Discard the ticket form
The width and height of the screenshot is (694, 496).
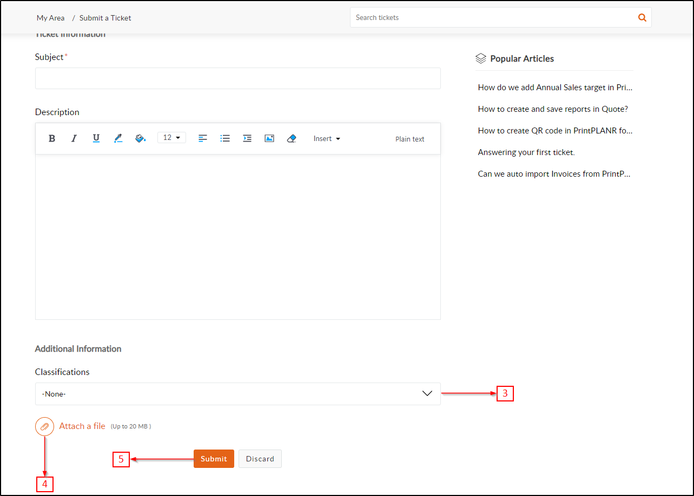coord(260,459)
